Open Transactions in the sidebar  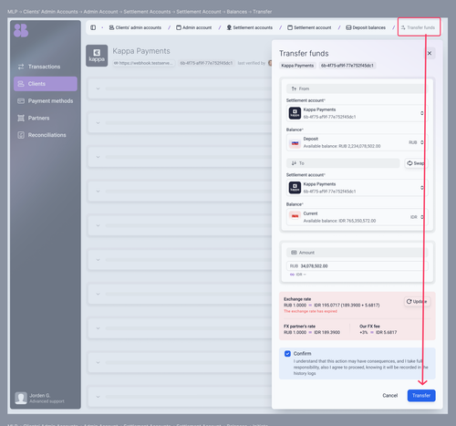pyautogui.click(x=45, y=67)
